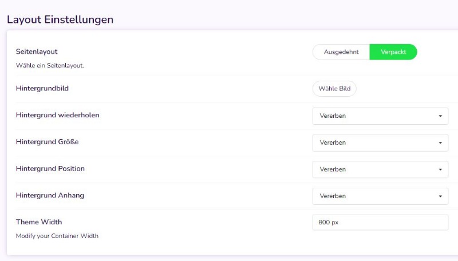458x261 pixels.
Task: Click the Layout Einstellungen heading
Action: 60,19
